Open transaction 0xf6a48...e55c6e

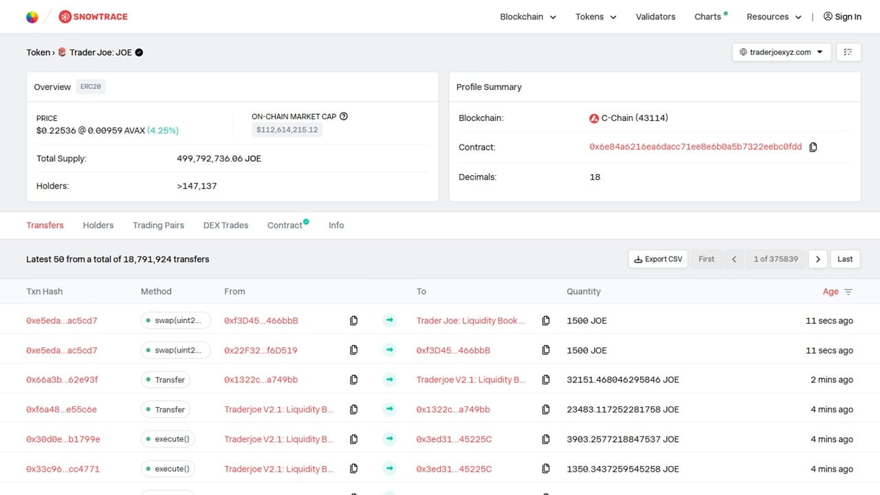61,409
